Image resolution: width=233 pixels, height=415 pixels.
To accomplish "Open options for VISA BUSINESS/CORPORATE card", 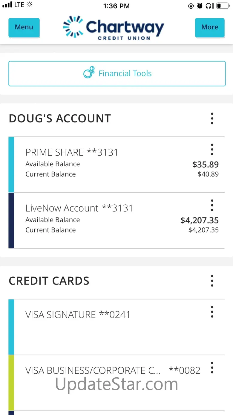I will pos(212,368).
